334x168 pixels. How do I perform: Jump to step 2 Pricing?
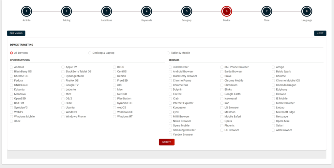coord(67,11)
